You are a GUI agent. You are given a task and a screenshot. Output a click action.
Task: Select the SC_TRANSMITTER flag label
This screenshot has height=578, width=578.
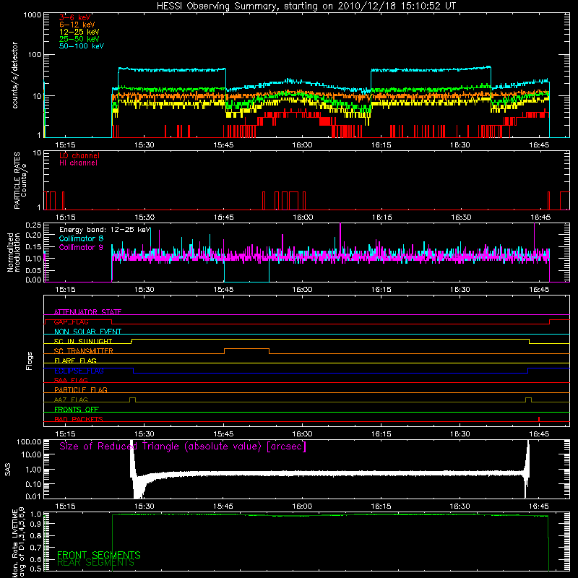click(x=84, y=351)
